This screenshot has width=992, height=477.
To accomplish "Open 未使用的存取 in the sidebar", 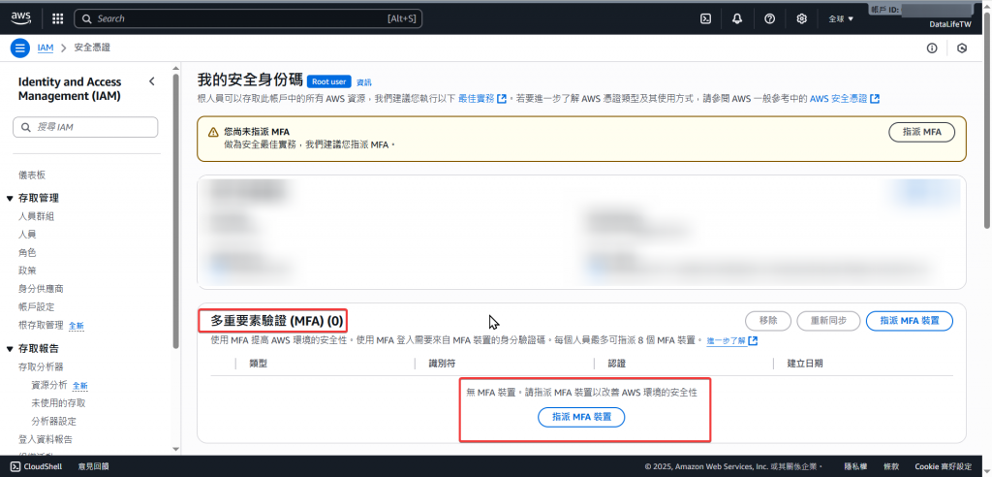I will (x=58, y=403).
